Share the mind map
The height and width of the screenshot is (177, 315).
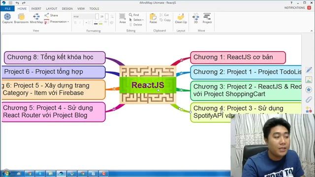51,15
